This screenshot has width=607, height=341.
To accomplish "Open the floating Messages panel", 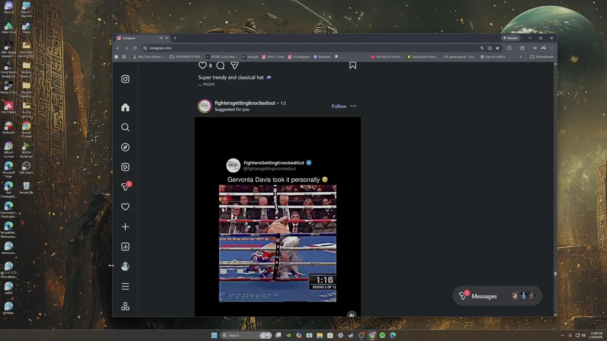I will tap(497, 296).
